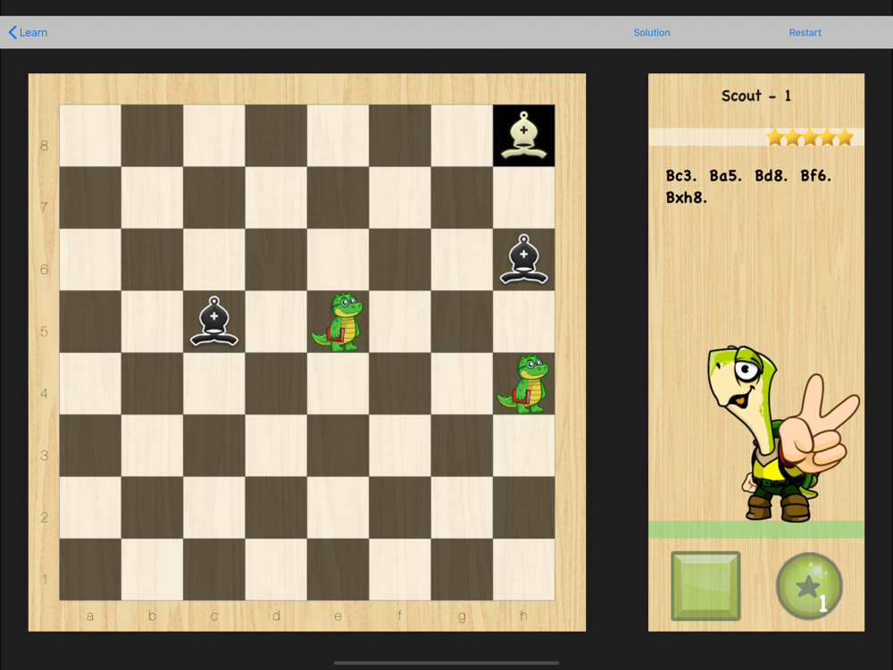Go back to the Learn screen
This screenshot has width=893, height=670.
click(x=28, y=32)
